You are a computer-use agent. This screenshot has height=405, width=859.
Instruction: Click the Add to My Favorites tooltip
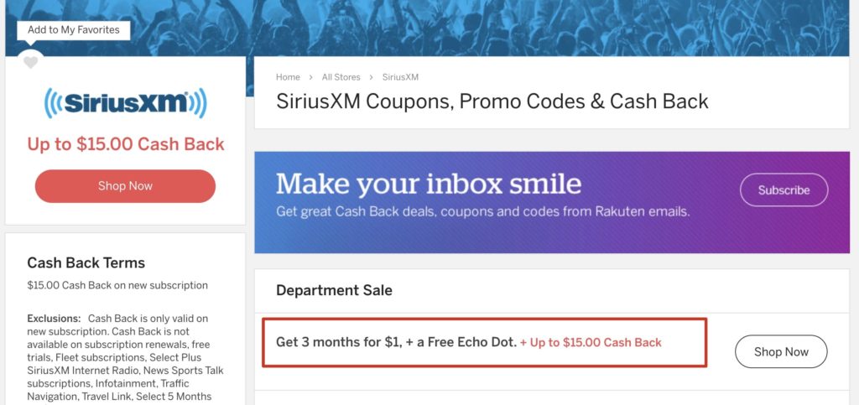tap(74, 30)
